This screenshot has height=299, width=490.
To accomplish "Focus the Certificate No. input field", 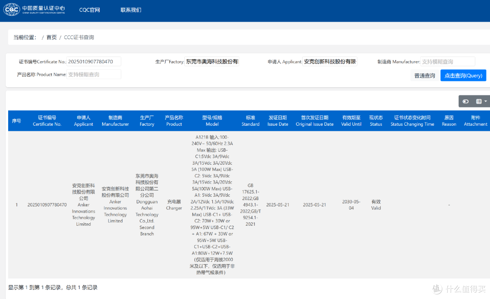I will click(94, 62).
